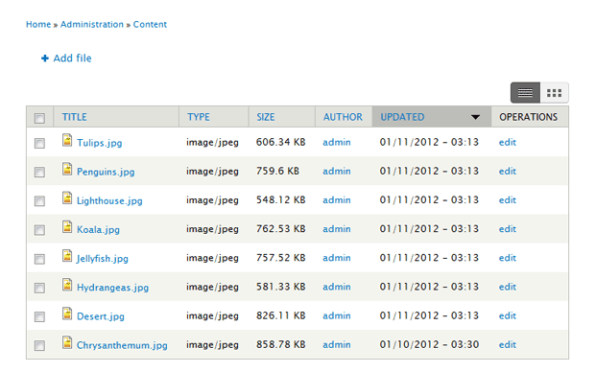
Task: Check the box for Hydrangeas.jpg row
Action: point(39,288)
